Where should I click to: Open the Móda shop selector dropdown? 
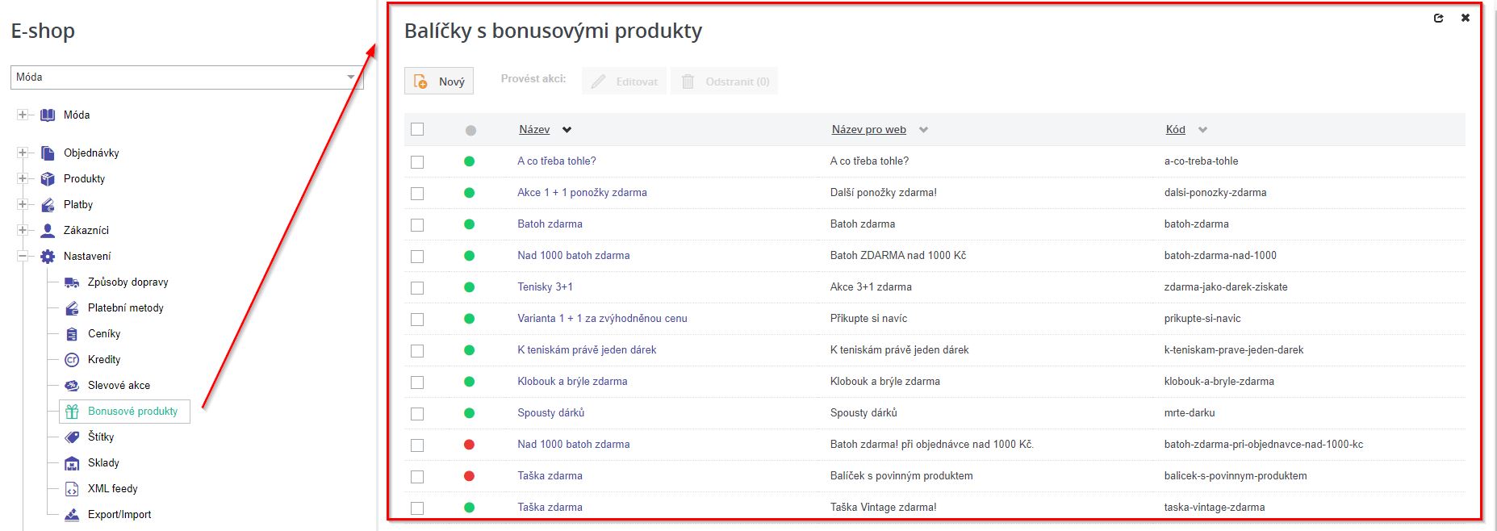187,77
